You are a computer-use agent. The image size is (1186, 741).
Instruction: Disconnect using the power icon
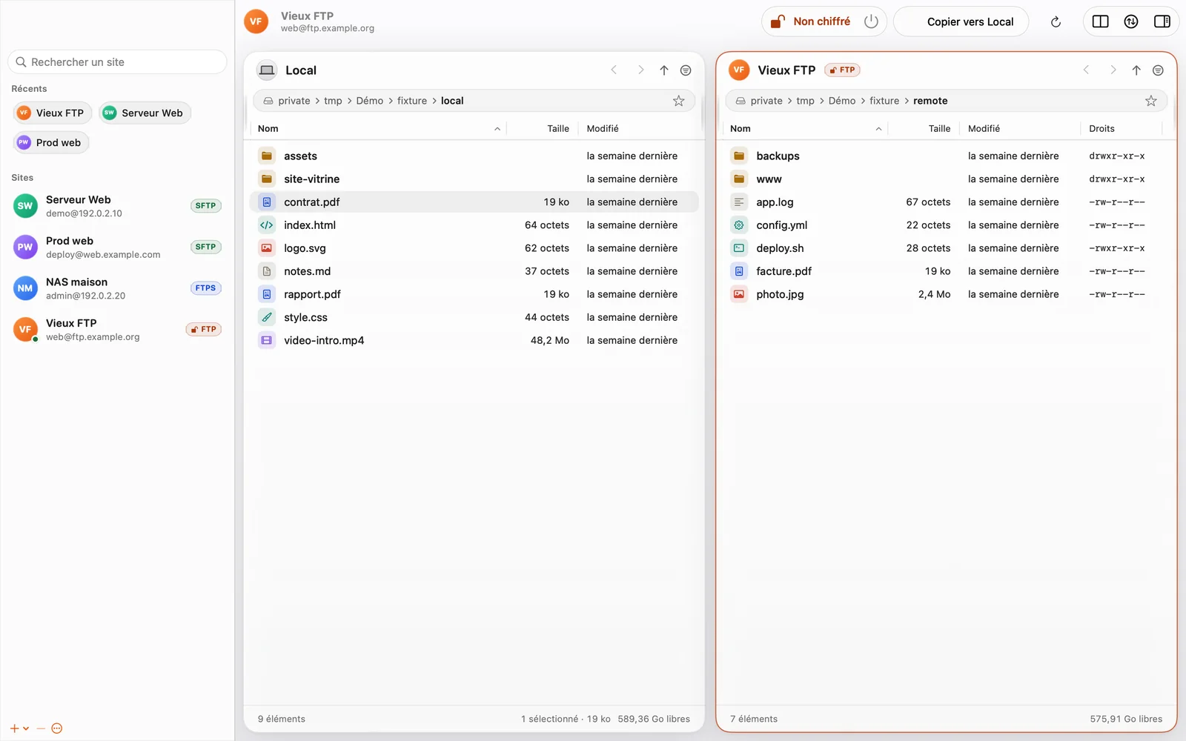pyautogui.click(x=871, y=21)
